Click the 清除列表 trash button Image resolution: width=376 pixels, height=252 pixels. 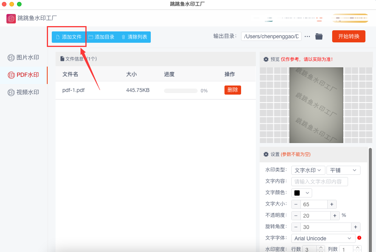(134, 37)
